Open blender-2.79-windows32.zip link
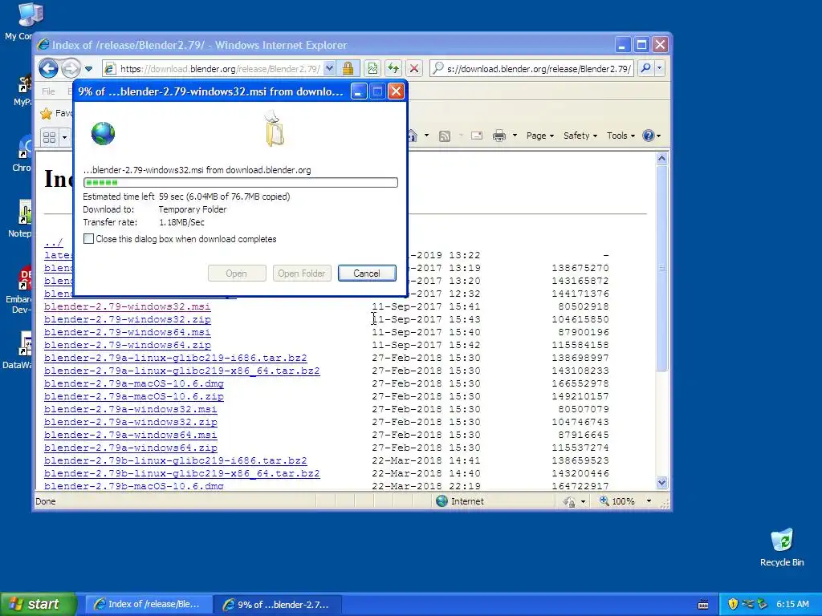The height and width of the screenshot is (616, 822). 128,319
